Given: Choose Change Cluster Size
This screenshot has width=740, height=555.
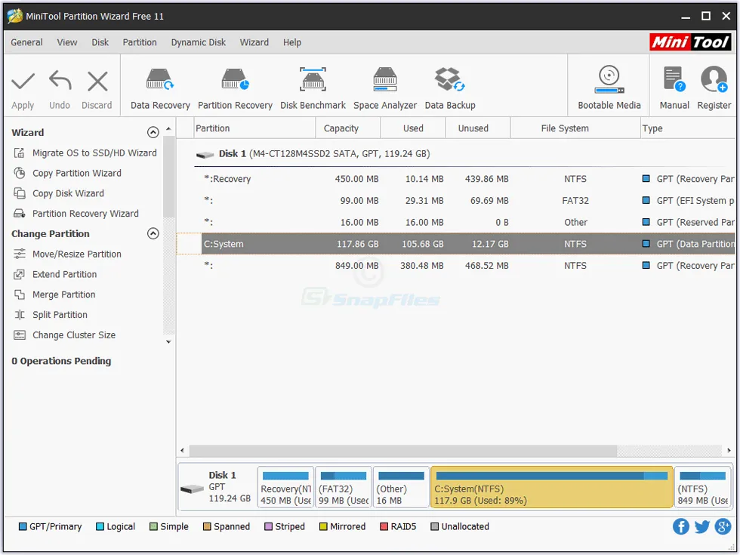Looking at the screenshot, I should [x=65, y=335].
